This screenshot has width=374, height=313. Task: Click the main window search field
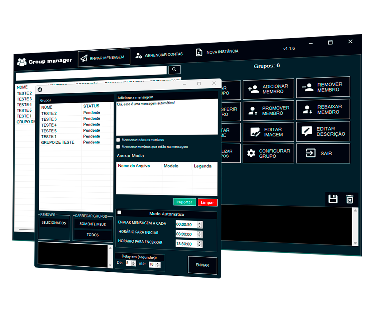click(91, 73)
